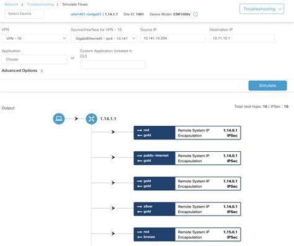Click the router icon for 1.14.1.1
Screen dimensions: 294x246
[91, 119]
